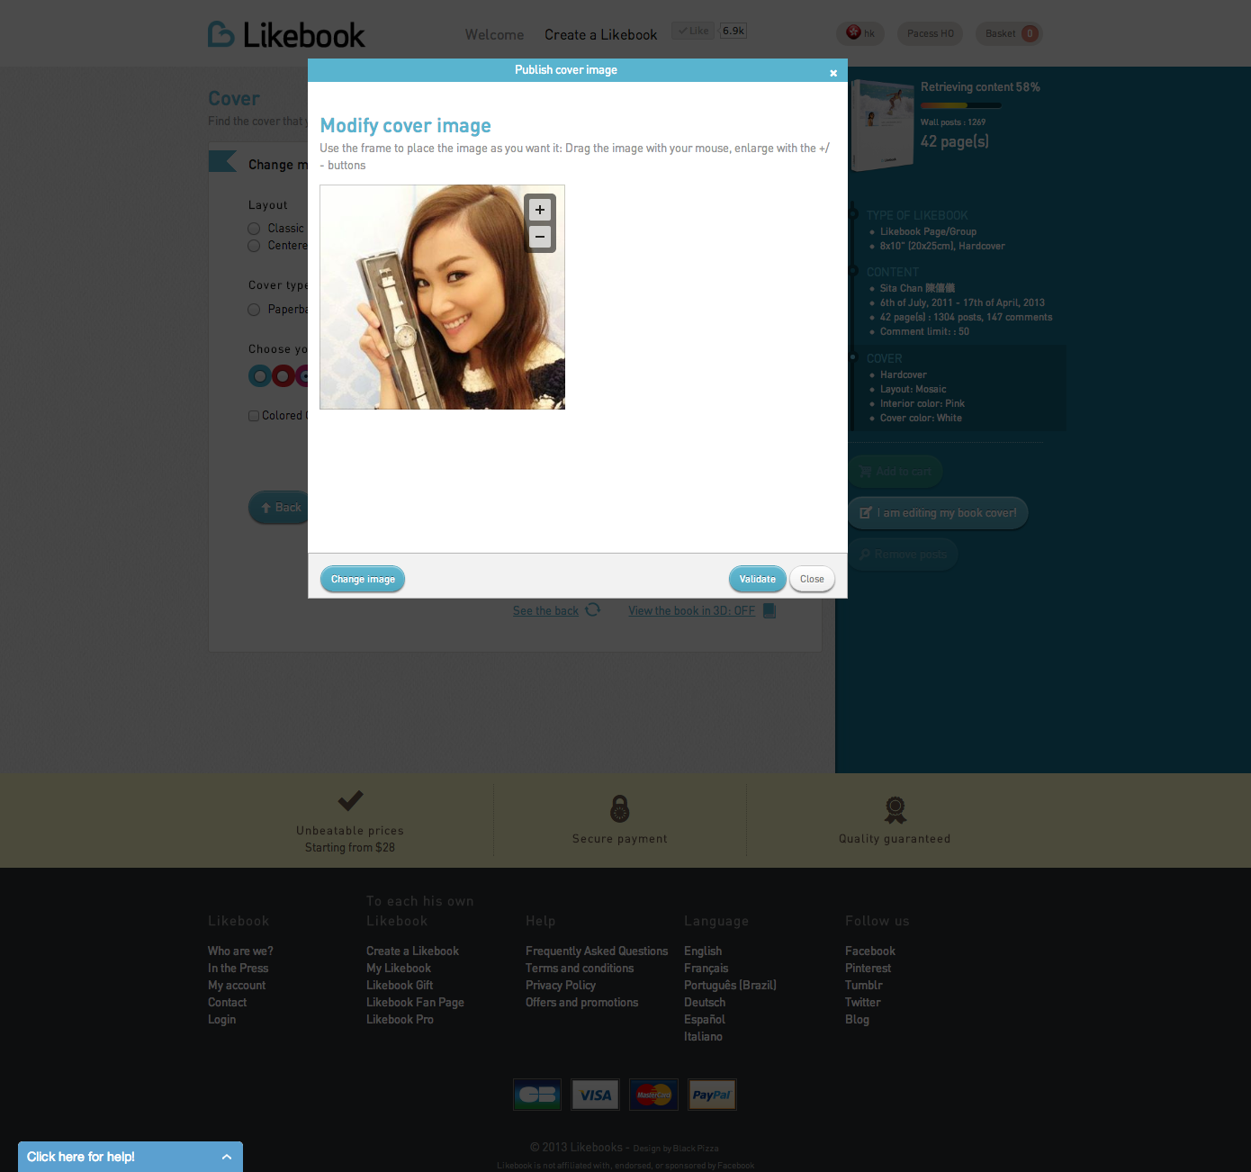Open the Welcome menu item
Screen dimensions: 1251x1172
494,34
